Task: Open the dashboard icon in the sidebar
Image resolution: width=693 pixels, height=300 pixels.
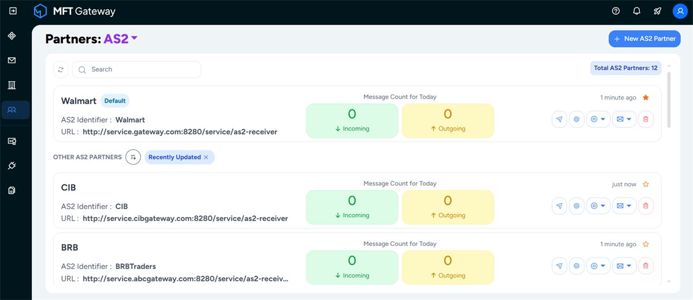Action: click(x=12, y=36)
